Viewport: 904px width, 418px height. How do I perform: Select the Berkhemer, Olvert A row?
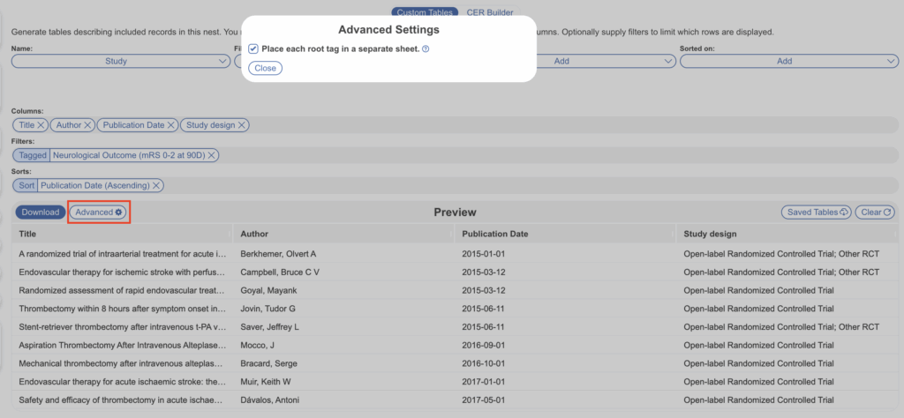(x=278, y=254)
